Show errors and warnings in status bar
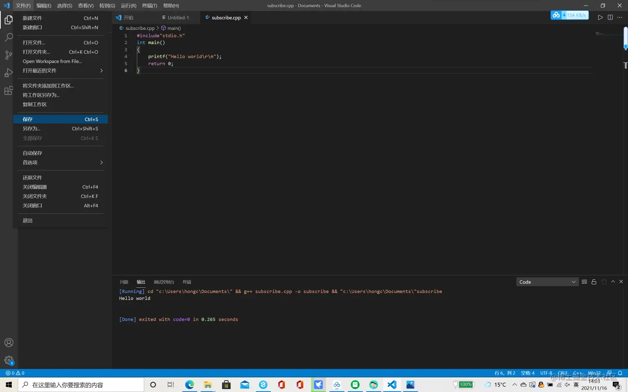The image size is (628, 392). coord(15,373)
